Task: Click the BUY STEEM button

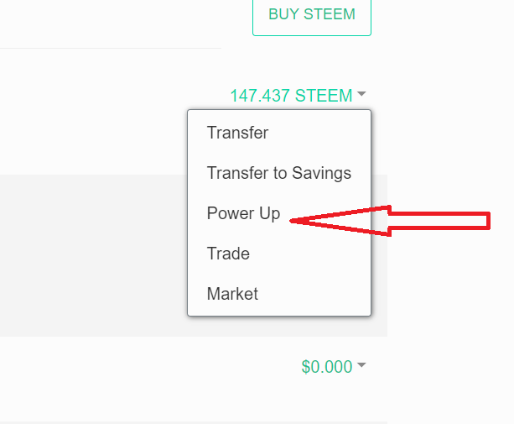Action: pyautogui.click(x=312, y=15)
